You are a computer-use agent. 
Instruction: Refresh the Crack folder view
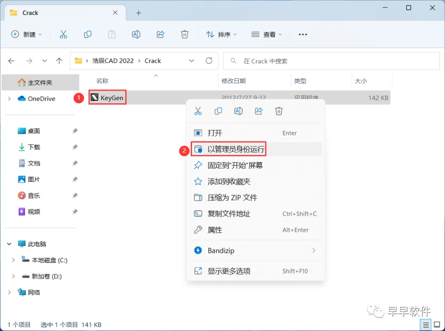[x=209, y=61]
